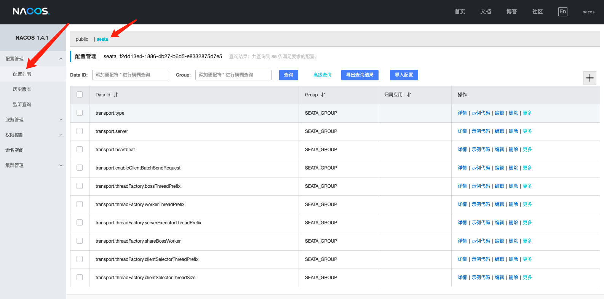Click the NACOS logo

[31, 11]
